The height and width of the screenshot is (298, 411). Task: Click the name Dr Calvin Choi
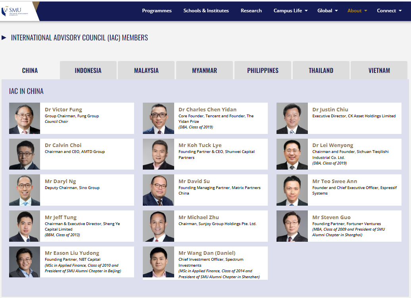(63, 145)
